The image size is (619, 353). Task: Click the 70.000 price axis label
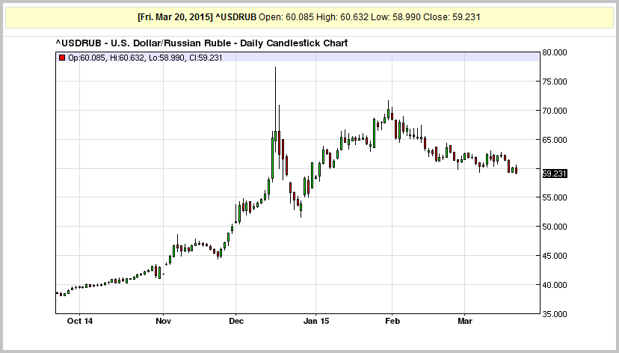point(554,111)
